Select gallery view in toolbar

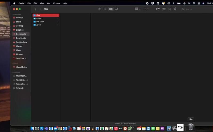116,9
